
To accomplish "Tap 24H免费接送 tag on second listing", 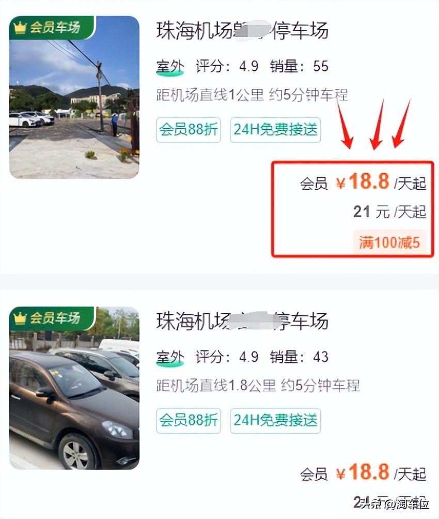I will (x=275, y=420).
